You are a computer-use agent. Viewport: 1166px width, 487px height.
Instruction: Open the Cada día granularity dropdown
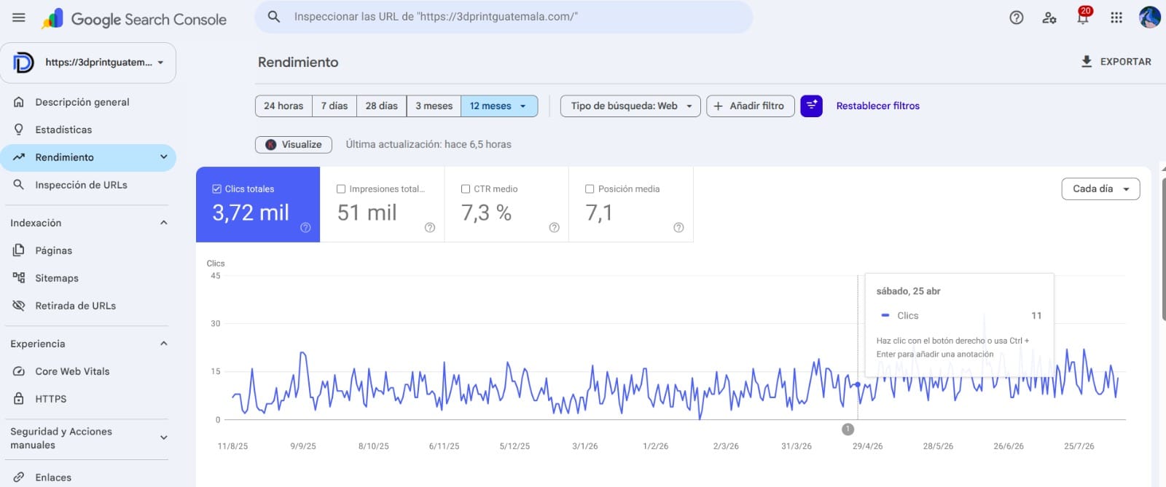pyautogui.click(x=1100, y=189)
